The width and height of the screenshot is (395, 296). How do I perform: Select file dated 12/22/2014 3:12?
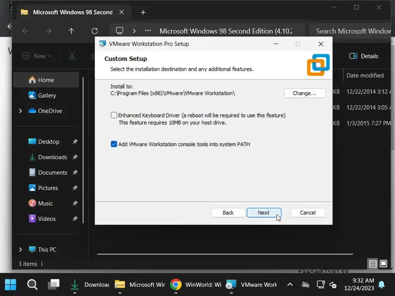[x=368, y=92]
